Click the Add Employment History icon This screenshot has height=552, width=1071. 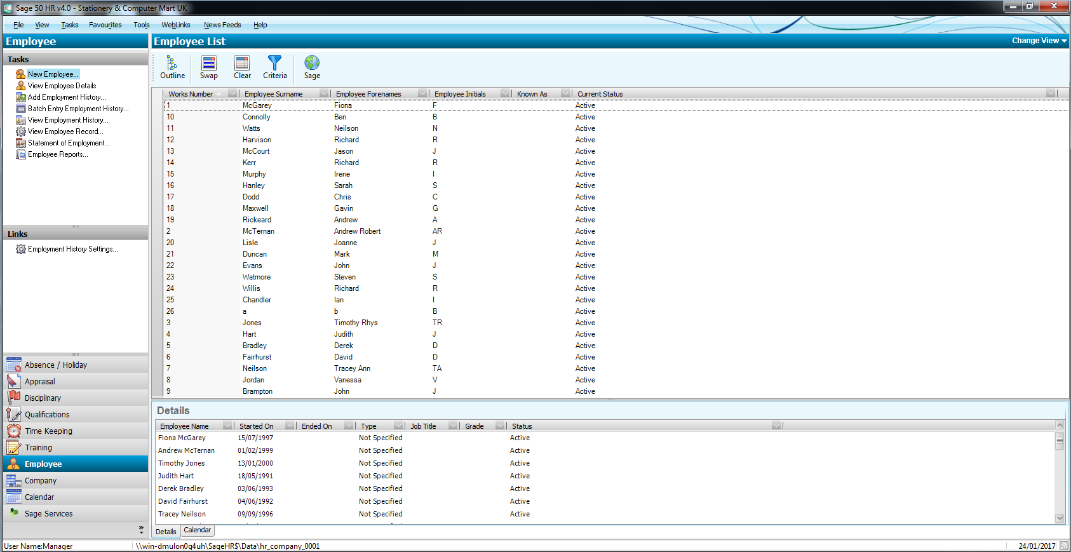click(x=20, y=97)
